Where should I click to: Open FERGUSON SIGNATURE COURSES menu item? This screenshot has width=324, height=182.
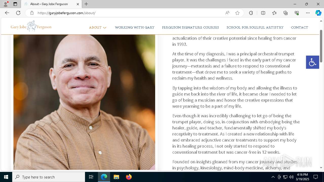[x=190, y=28]
